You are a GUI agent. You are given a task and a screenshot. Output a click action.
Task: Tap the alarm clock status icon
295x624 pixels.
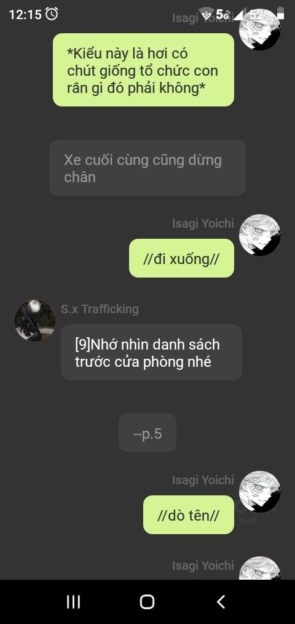(x=52, y=14)
